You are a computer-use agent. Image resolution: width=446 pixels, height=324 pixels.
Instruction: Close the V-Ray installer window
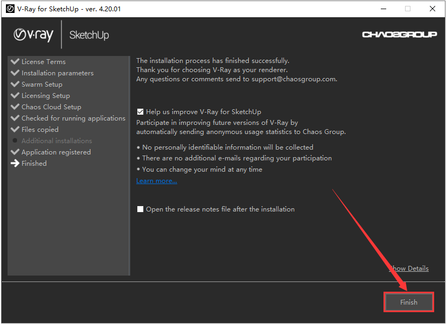pos(433,9)
